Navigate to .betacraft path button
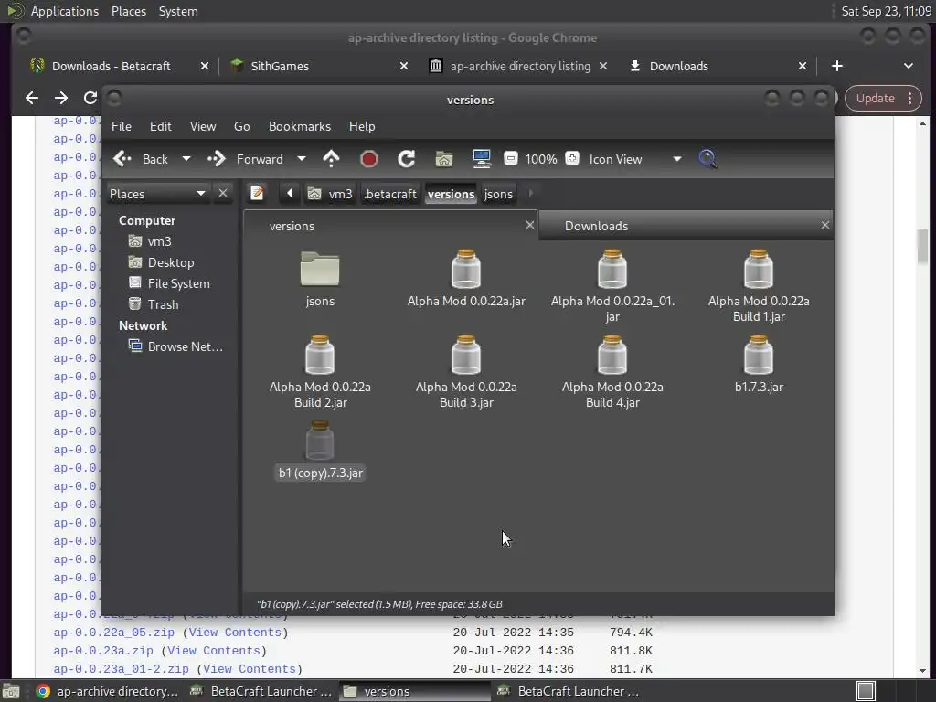Screen dimensions: 936x702 click(x=390, y=194)
